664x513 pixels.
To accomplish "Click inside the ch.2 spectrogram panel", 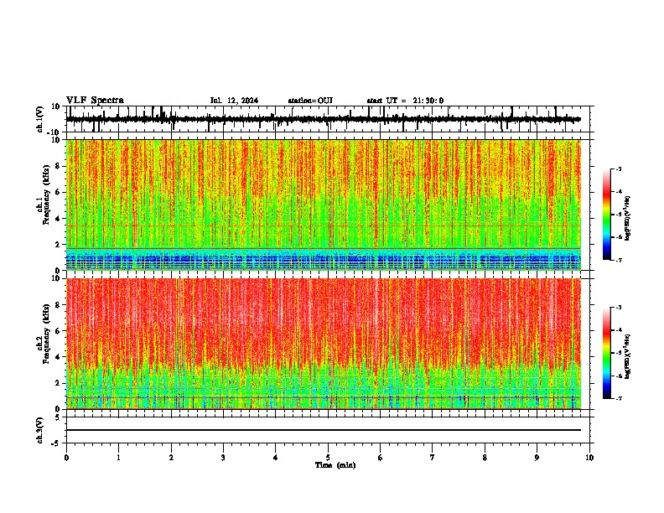I will tap(324, 344).
